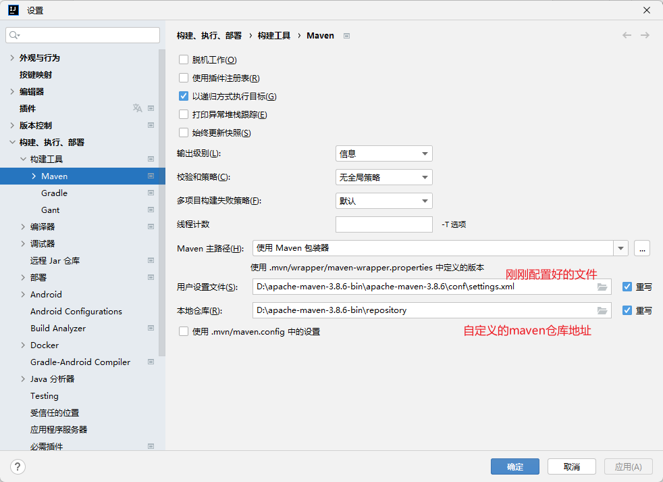Disable 以递归方式执行目标 option

[x=183, y=95]
